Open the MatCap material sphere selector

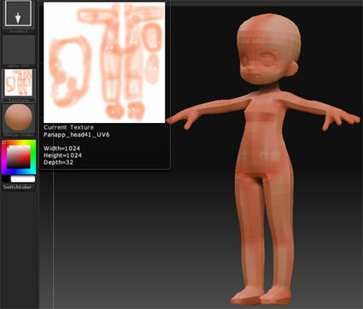(x=19, y=117)
